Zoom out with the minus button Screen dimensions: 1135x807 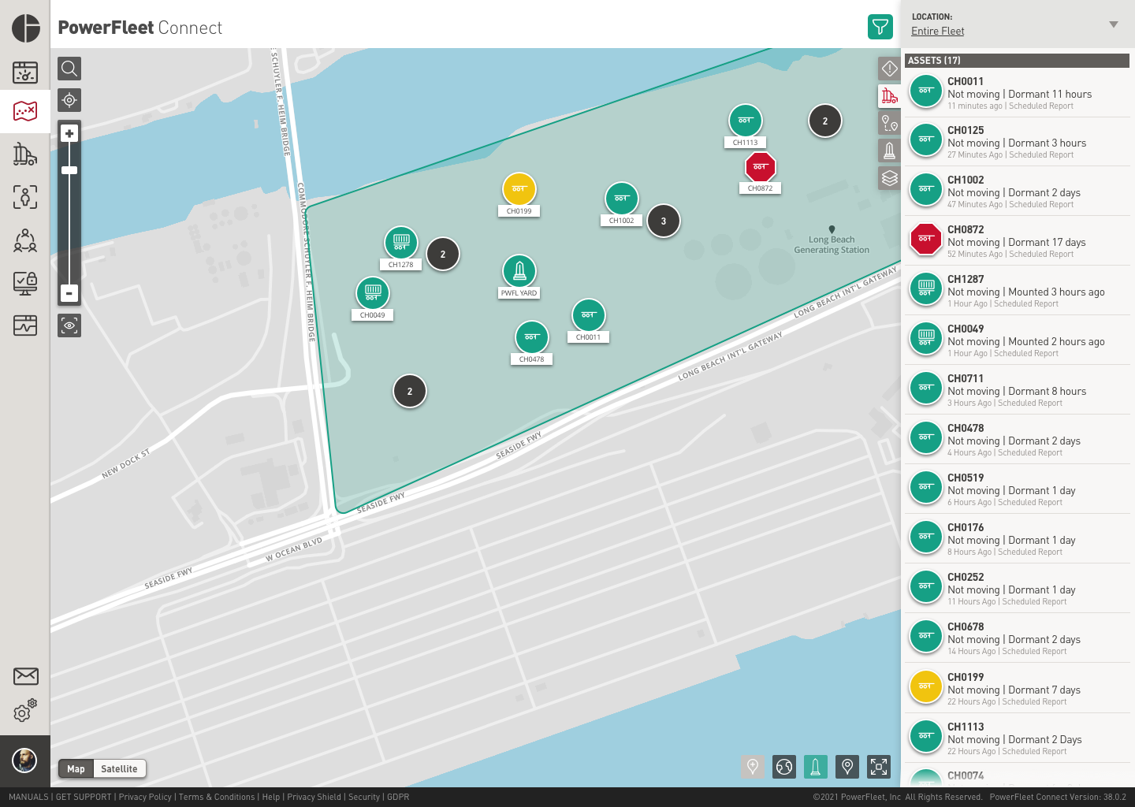[69, 293]
